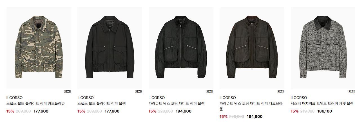Select the 186,100 price of the tweed jacket
The image size is (355, 128).
(325, 111)
